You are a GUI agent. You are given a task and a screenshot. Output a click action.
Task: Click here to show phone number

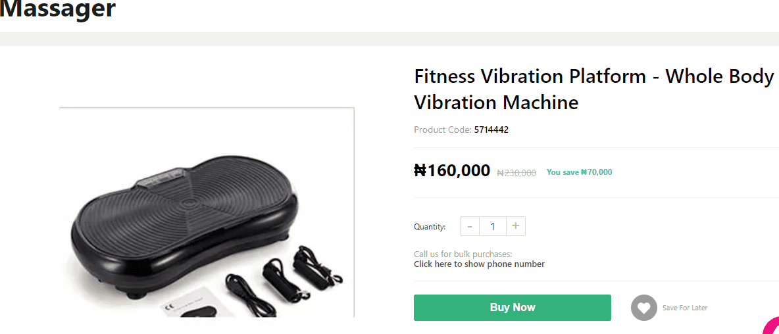pos(479,264)
